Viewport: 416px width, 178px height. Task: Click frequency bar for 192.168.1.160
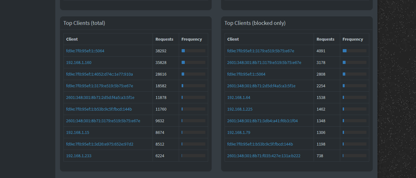[193, 63]
